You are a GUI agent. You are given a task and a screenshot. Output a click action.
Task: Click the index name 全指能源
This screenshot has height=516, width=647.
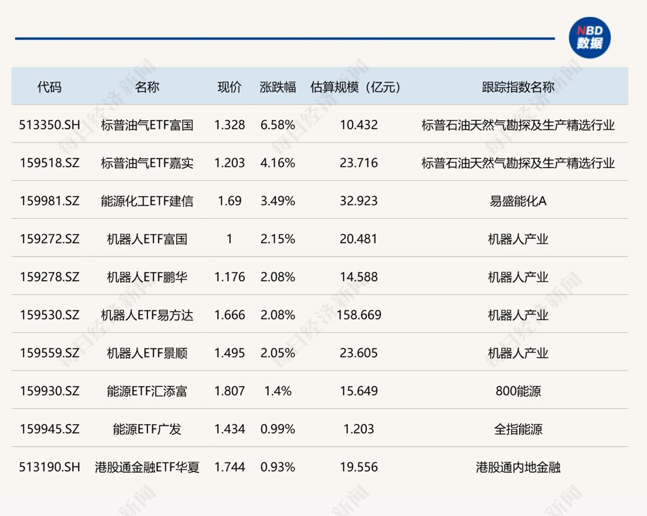(518, 428)
